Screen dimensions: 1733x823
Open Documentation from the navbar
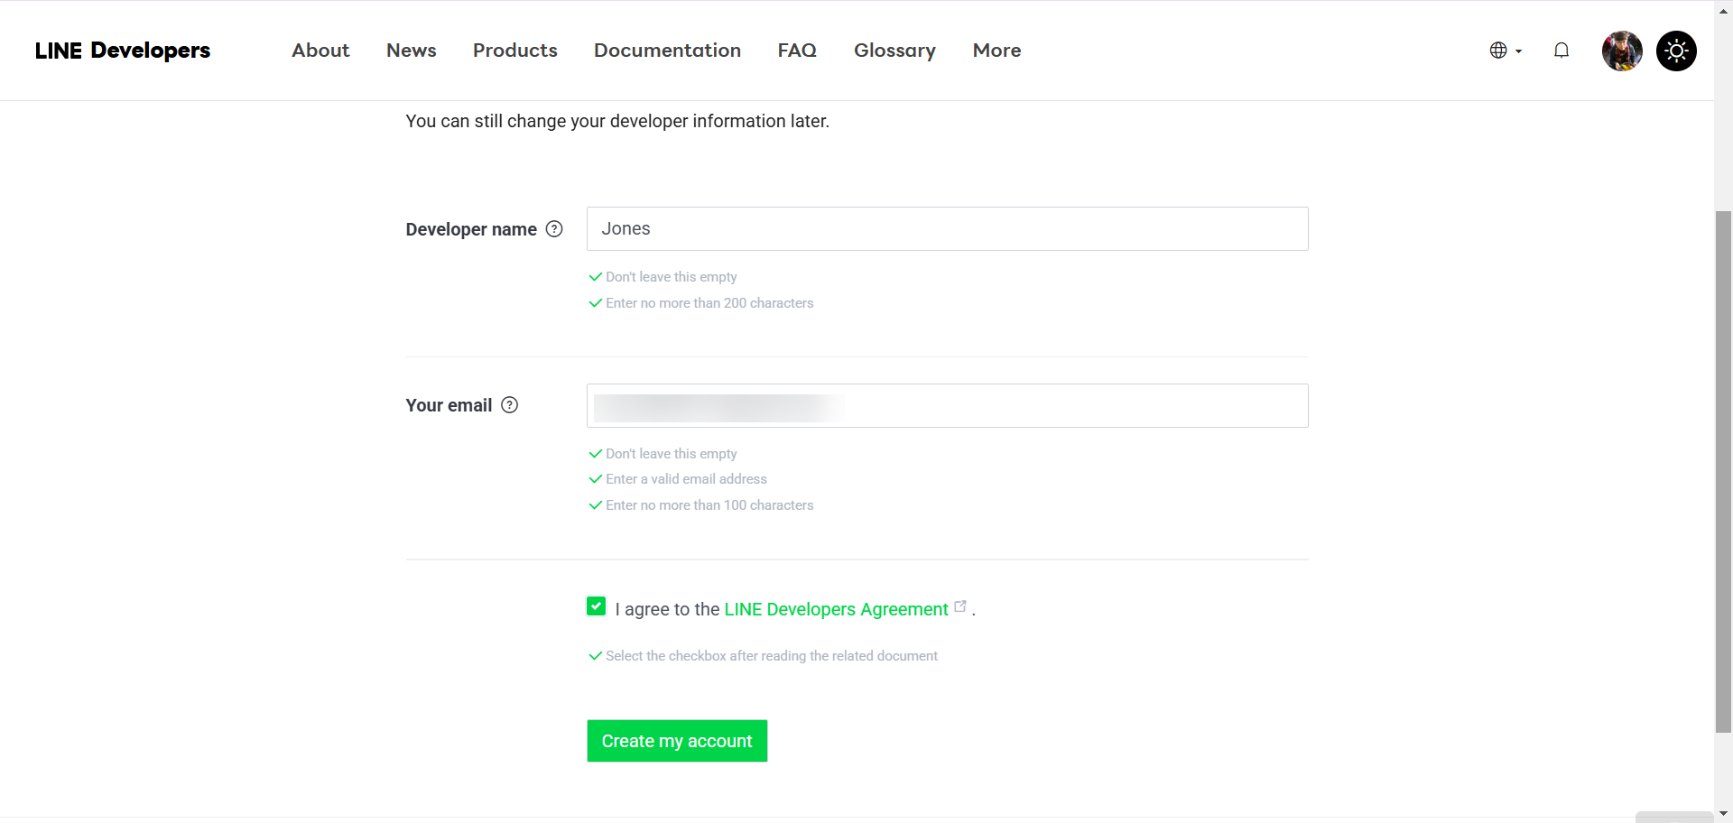click(667, 51)
